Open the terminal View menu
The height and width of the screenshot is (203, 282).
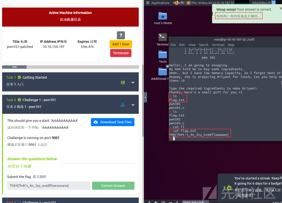[192, 45]
